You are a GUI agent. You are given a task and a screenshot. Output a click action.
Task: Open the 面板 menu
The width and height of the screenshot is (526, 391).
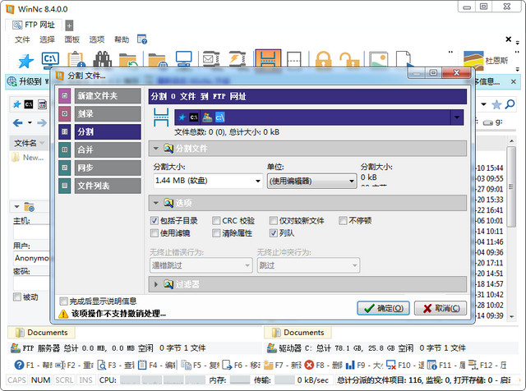tap(72, 39)
